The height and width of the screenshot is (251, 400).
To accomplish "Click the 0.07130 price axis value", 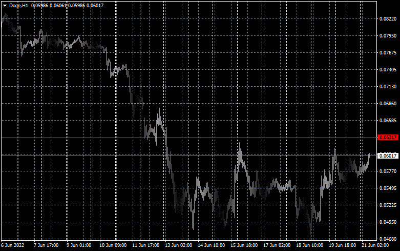I will tap(388, 87).
